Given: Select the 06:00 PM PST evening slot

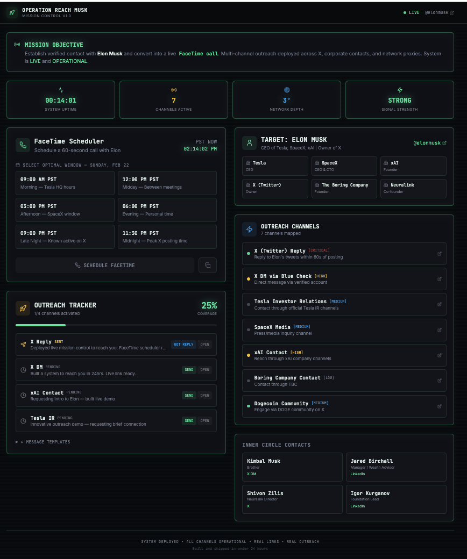Looking at the screenshot, I should click(x=167, y=210).
